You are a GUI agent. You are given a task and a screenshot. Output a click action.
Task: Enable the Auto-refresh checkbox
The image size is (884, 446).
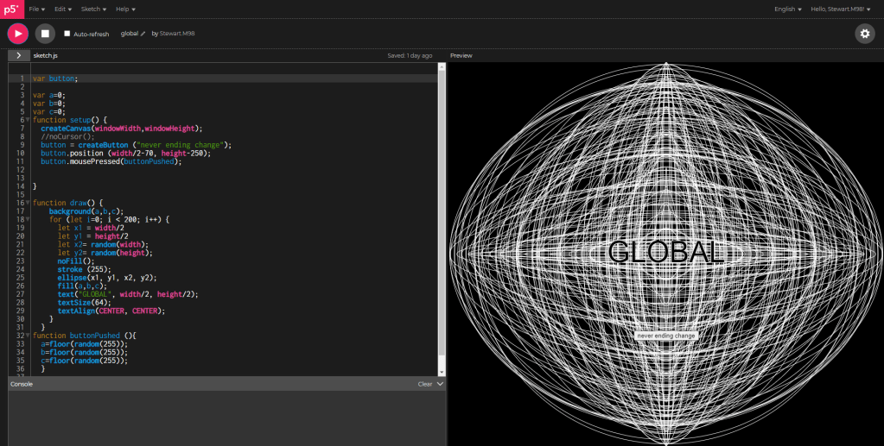click(x=67, y=34)
